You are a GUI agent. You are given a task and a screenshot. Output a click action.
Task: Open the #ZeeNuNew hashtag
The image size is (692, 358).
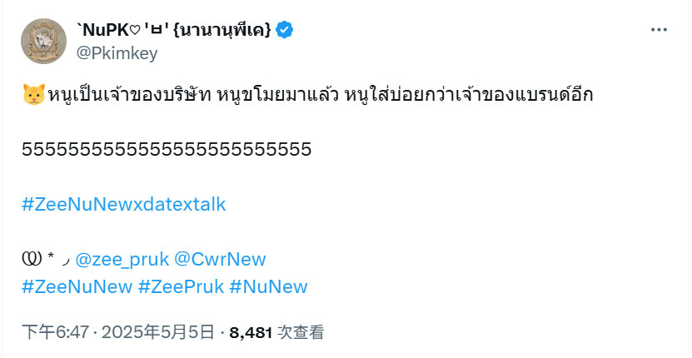[x=77, y=287]
